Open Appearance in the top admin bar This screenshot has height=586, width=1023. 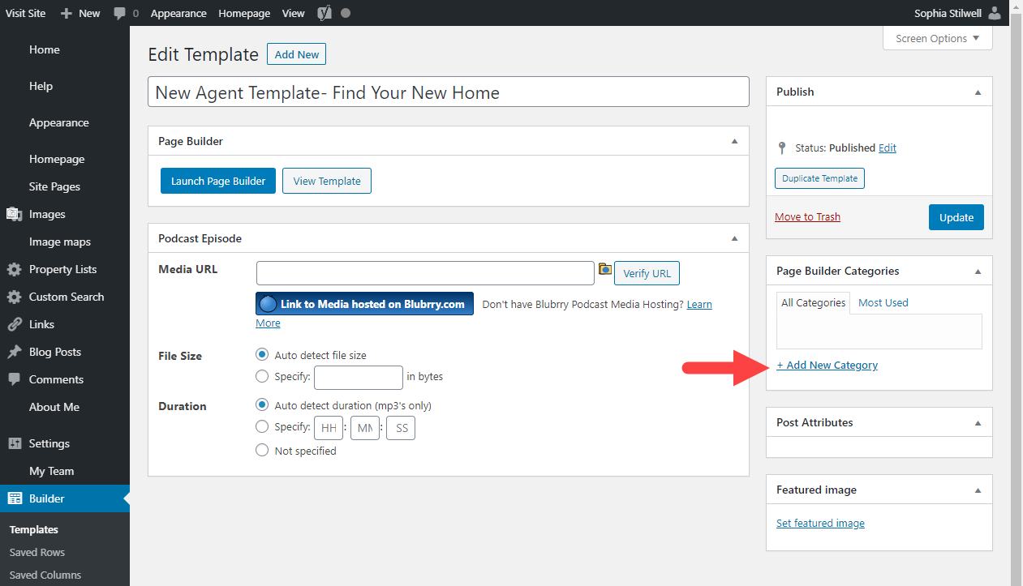(178, 13)
